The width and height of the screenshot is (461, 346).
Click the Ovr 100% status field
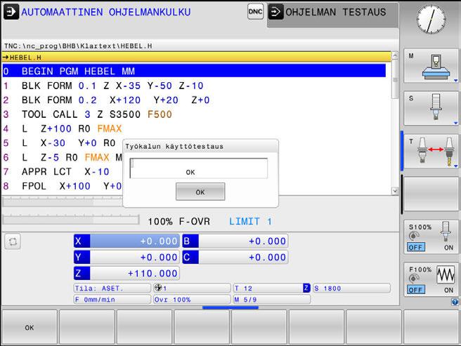(192, 299)
